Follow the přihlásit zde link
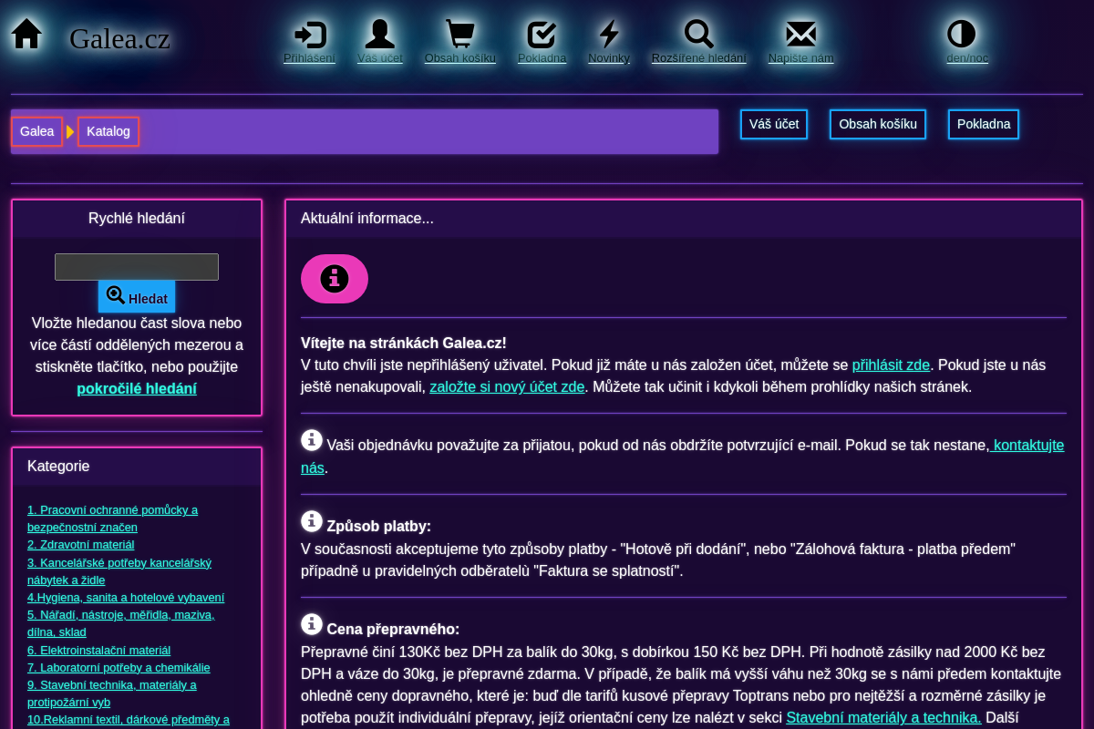The image size is (1094, 729). point(891,364)
